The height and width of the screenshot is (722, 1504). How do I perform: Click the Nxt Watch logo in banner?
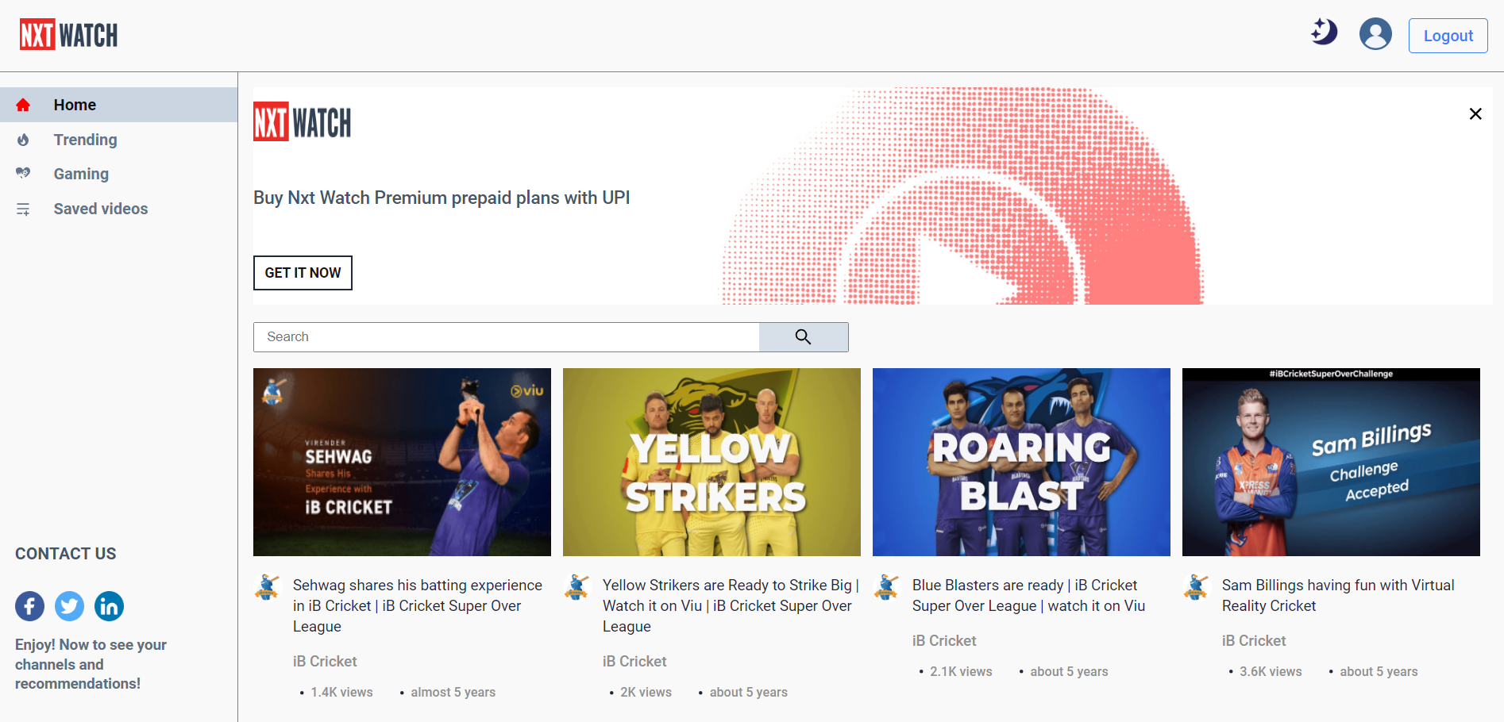click(x=302, y=121)
